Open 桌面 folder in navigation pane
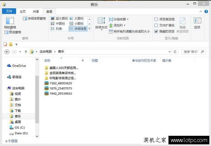The width and height of the screenshot is (211, 146). 15,122
